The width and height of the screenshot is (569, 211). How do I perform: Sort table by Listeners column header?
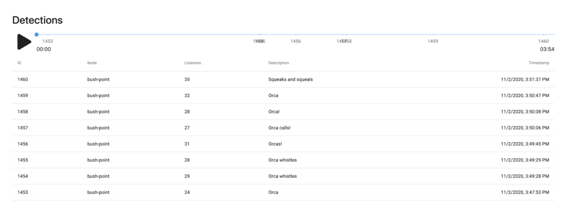(x=193, y=63)
